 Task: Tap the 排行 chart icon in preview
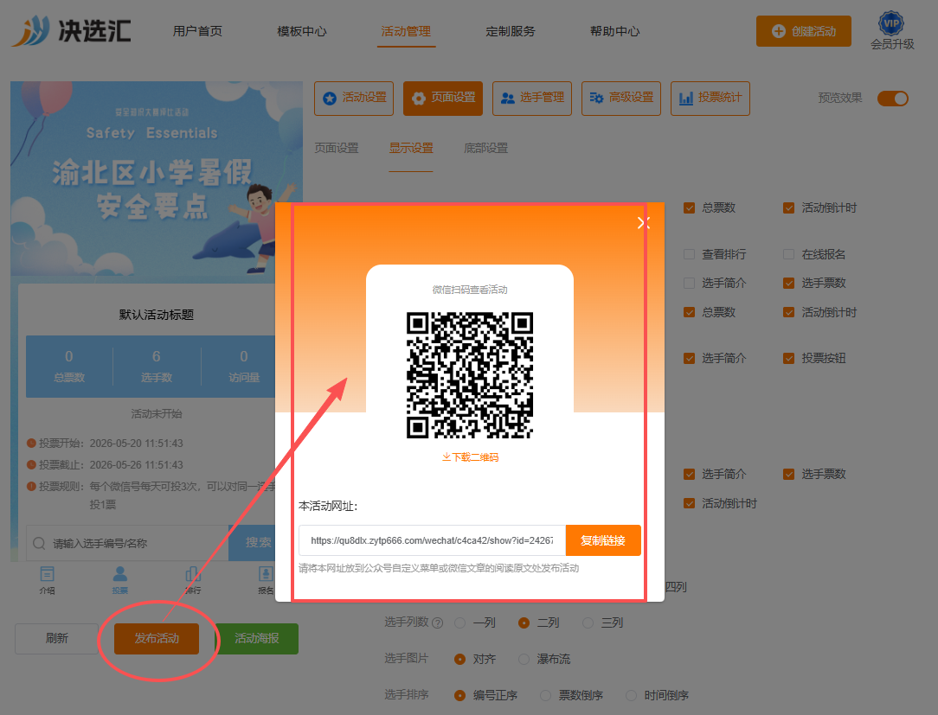tap(193, 574)
